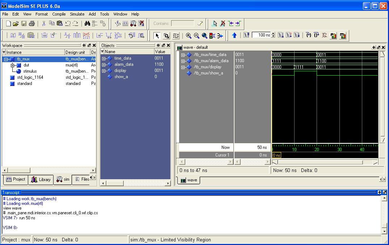The width and height of the screenshot is (389, 245).
Task: Click the Value column header in Objects
Action: pos(162,52)
